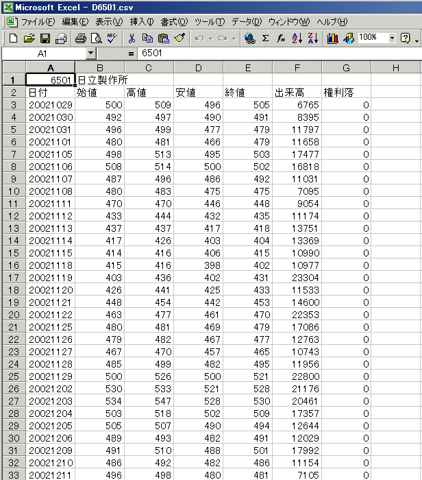Click the 安値 header cell

[x=199, y=92]
